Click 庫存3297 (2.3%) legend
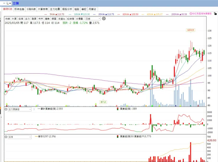 pos(45,136)
